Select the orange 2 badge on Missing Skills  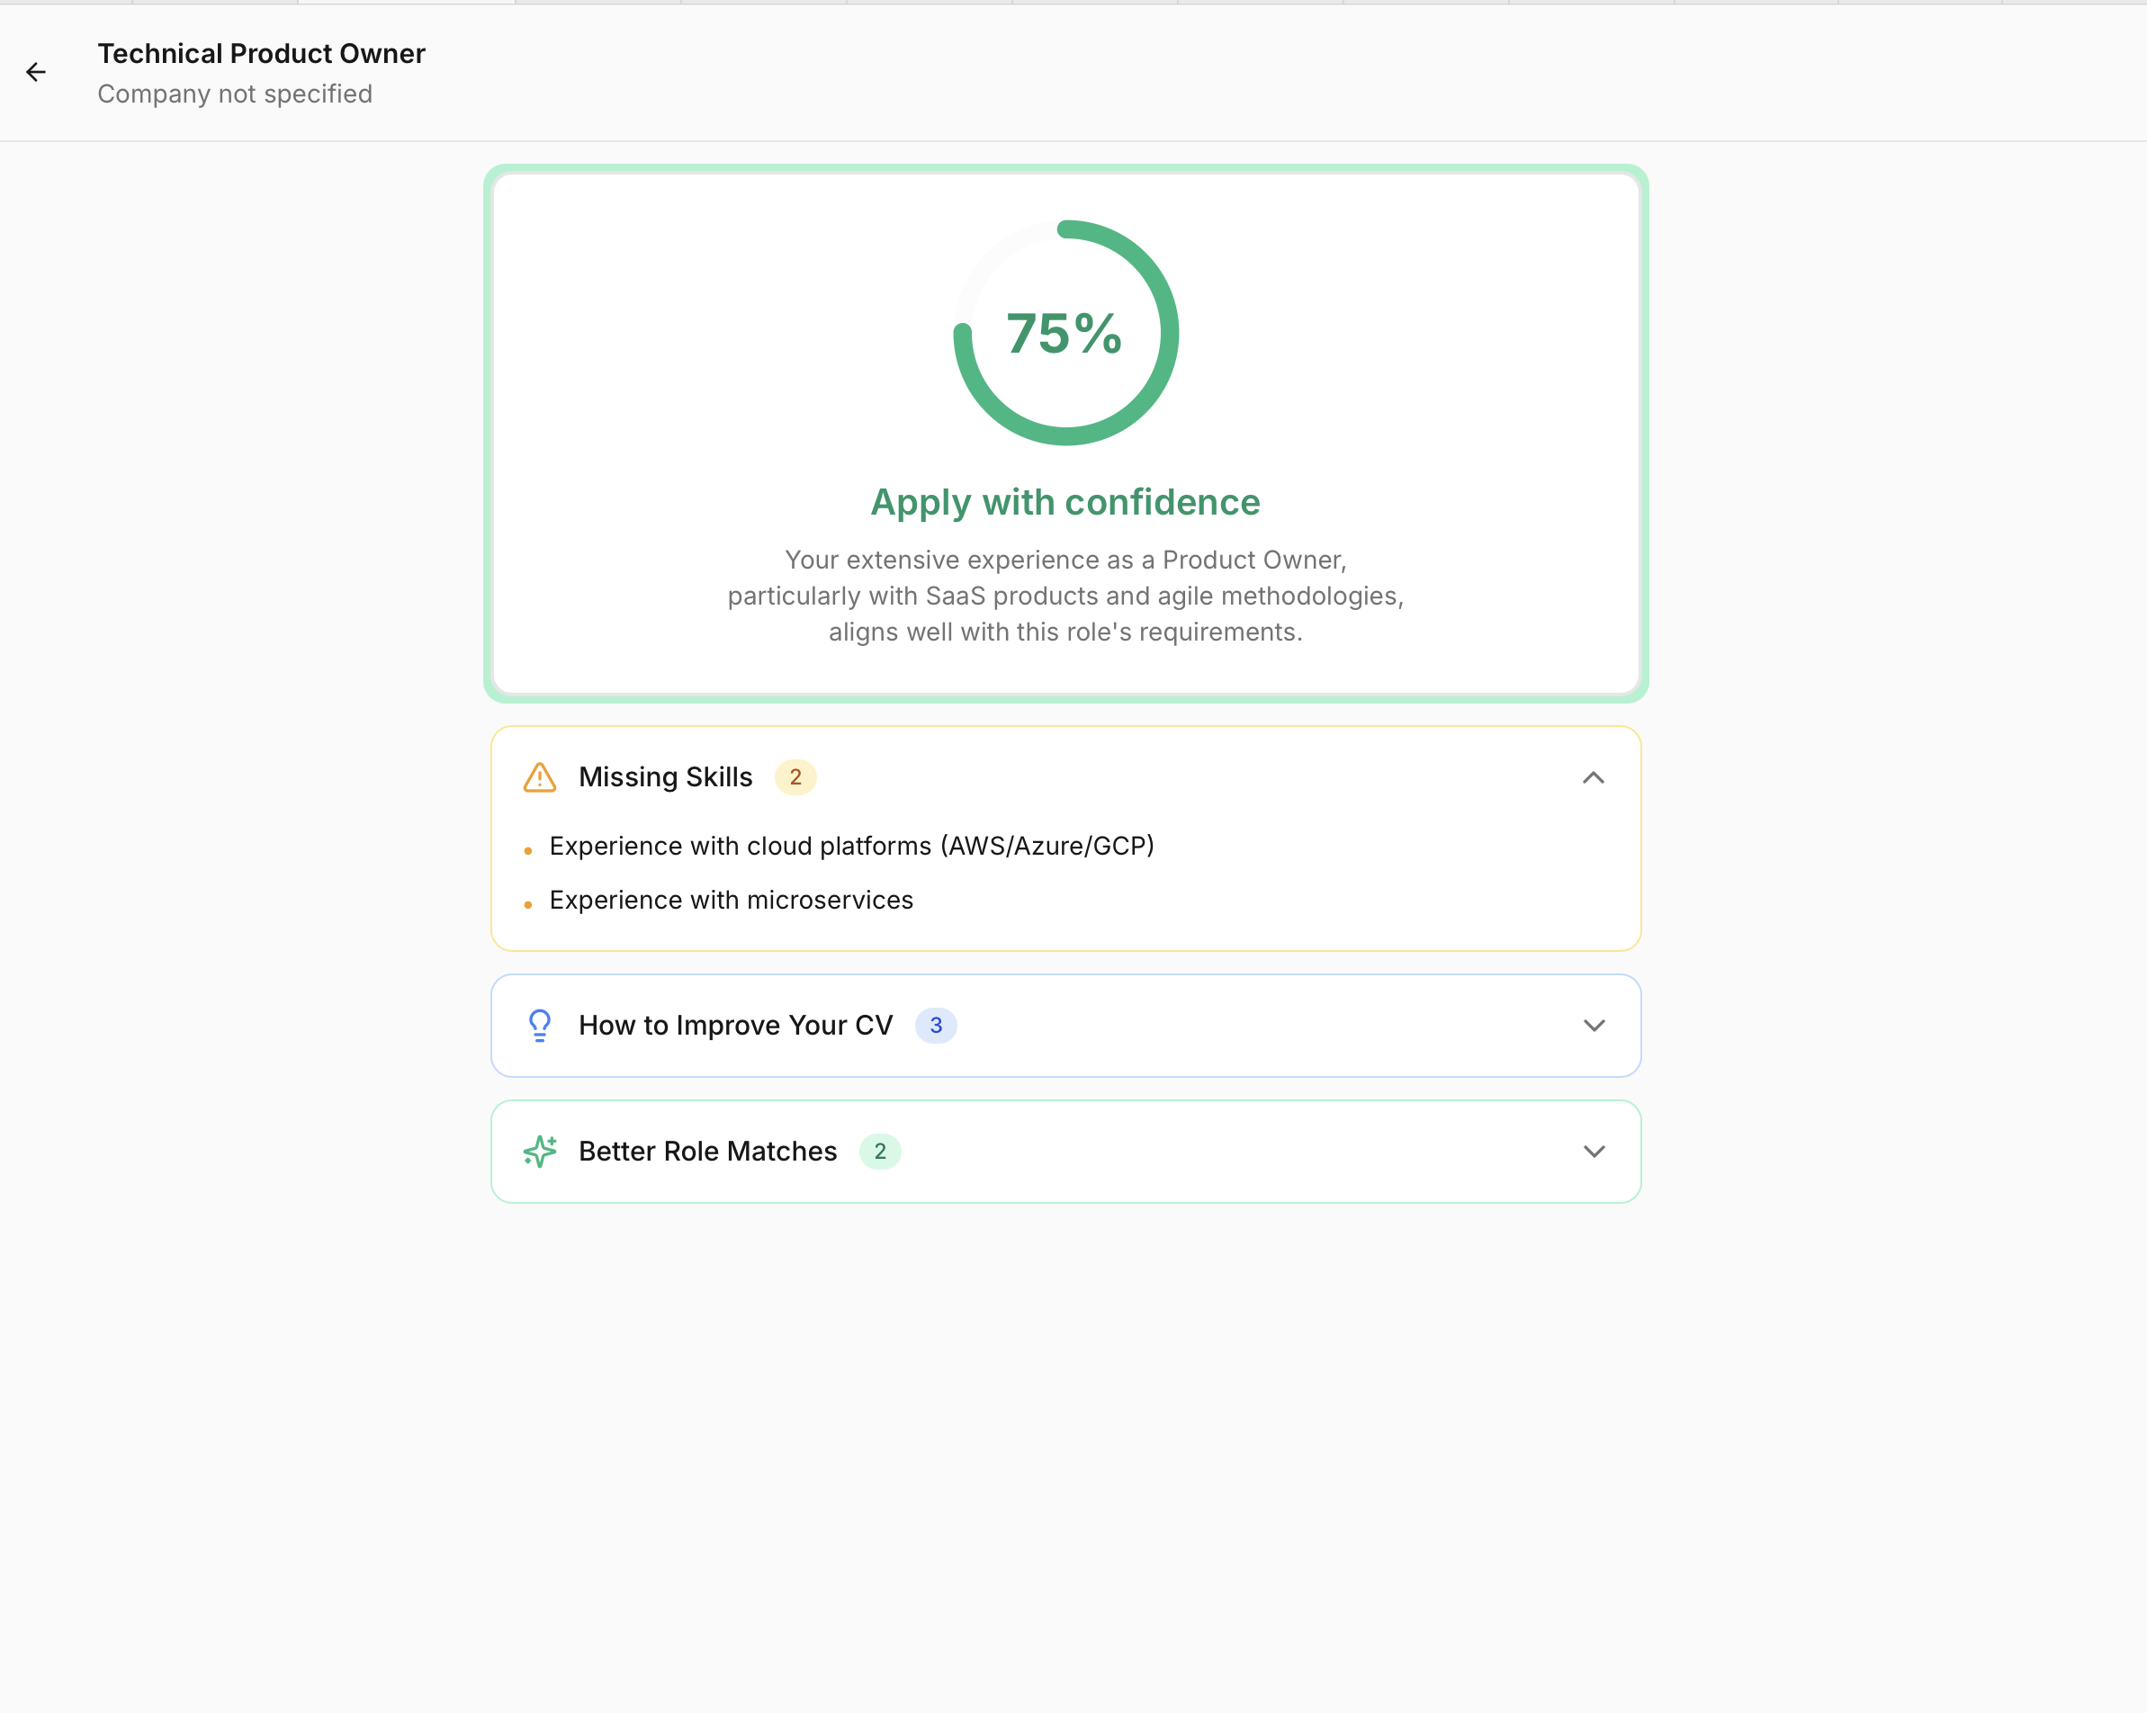tap(795, 778)
